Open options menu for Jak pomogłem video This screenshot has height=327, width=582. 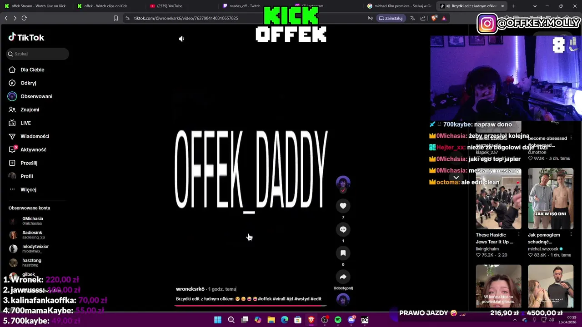[x=571, y=235]
